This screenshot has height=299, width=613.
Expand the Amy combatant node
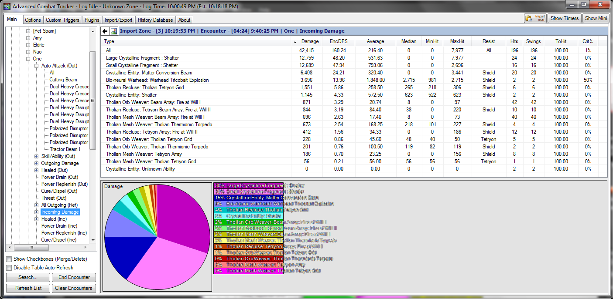click(28, 38)
